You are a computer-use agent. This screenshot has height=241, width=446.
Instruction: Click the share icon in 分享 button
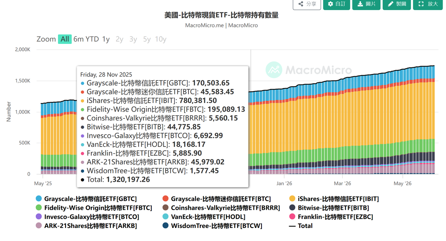(301, 4)
